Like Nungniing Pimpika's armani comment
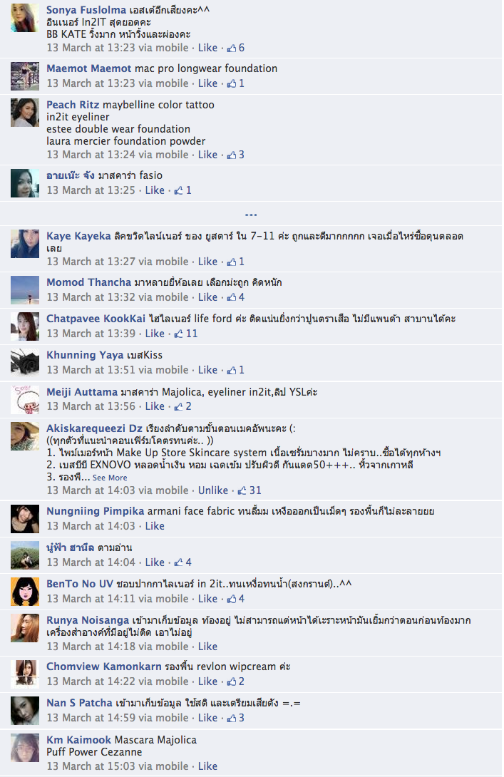The image size is (504, 777). 155,526
